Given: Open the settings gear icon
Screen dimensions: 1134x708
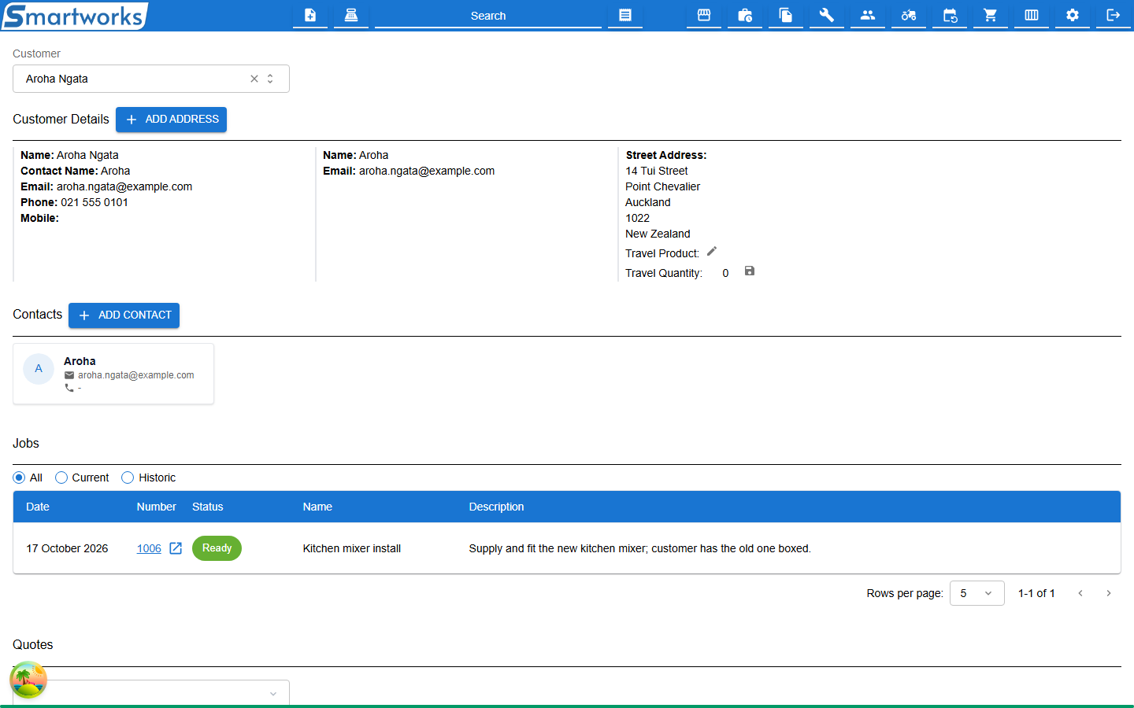Looking at the screenshot, I should point(1073,15).
